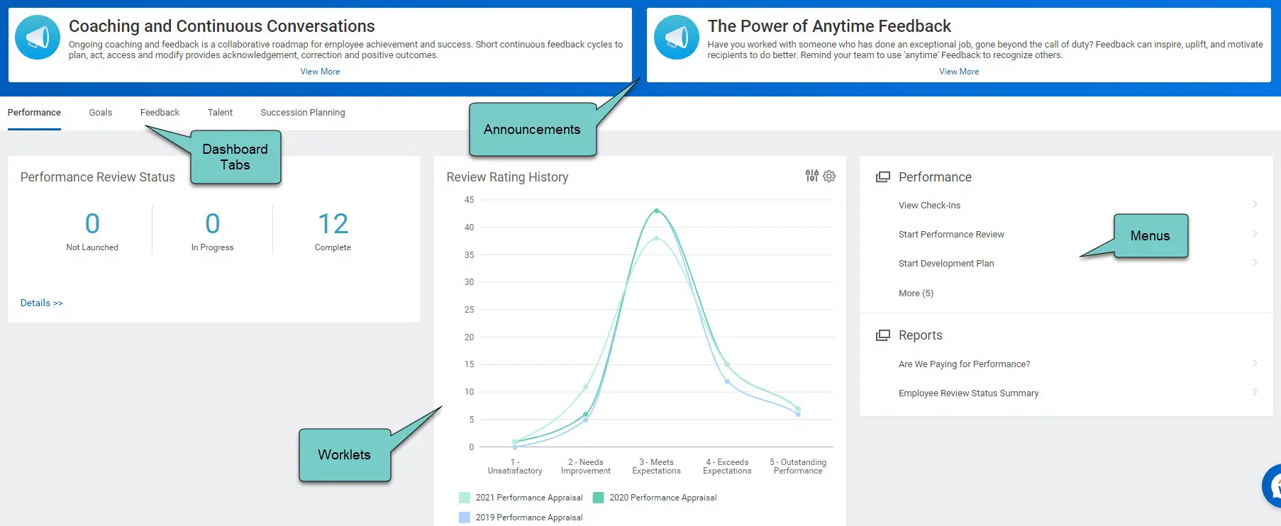Select the Talent tab
Screen dimensions: 1281x526
click(220, 113)
